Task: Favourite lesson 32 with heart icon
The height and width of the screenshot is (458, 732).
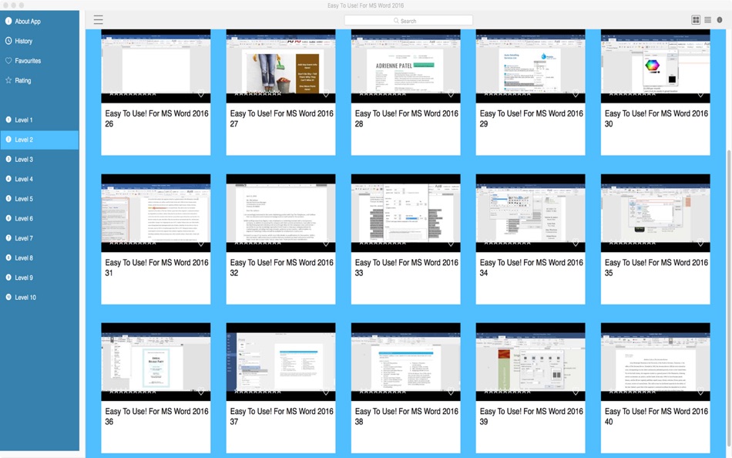Action: click(326, 243)
